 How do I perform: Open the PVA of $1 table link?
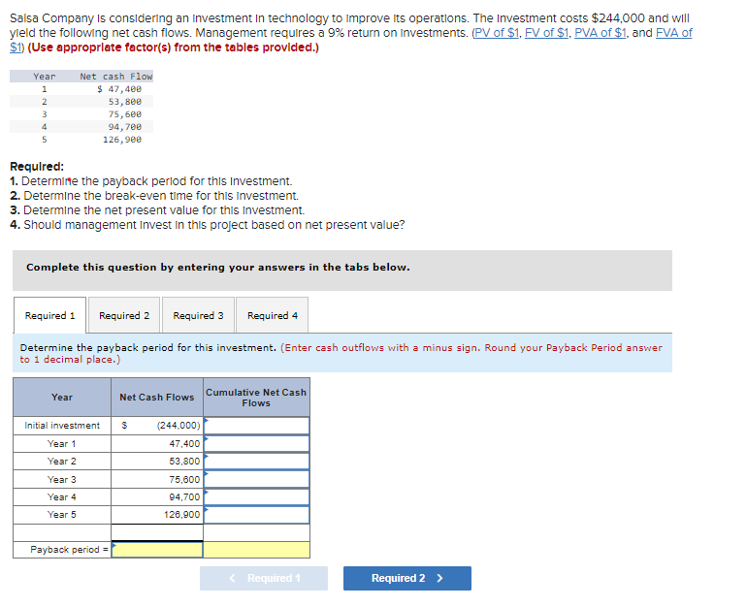[x=601, y=33]
